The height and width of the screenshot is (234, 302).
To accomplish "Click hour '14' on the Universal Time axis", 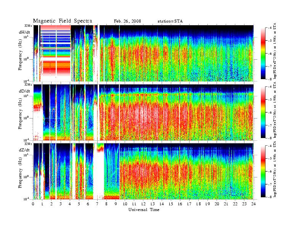I will point(162,204).
